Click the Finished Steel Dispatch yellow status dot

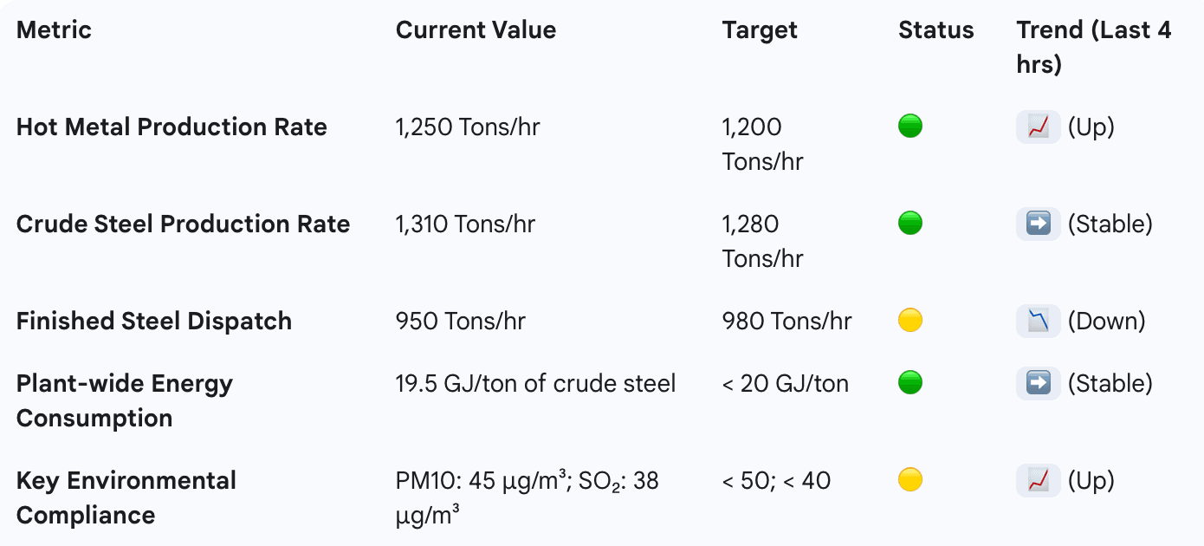[910, 321]
